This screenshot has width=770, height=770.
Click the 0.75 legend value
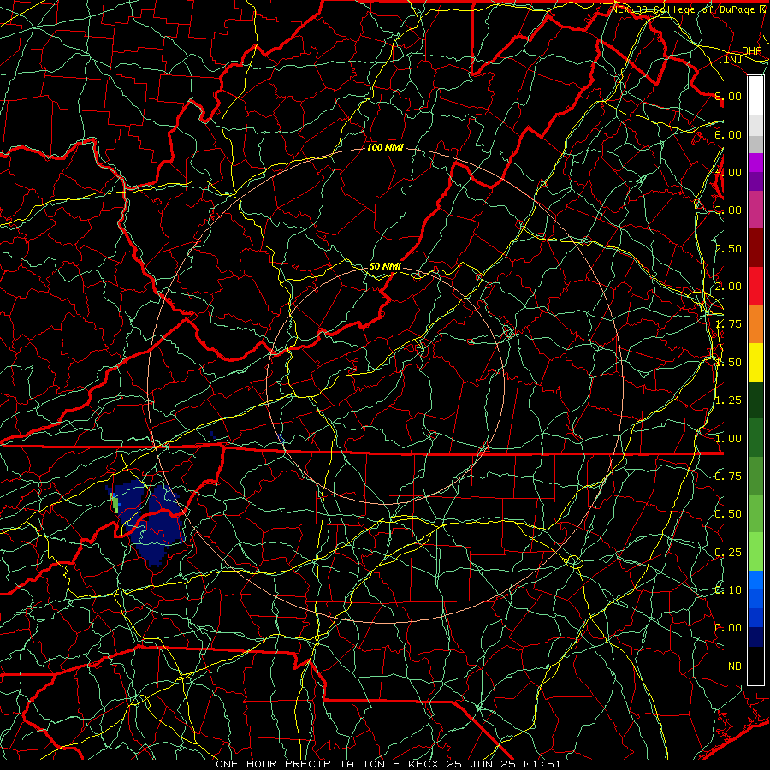pyautogui.click(x=728, y=477)
